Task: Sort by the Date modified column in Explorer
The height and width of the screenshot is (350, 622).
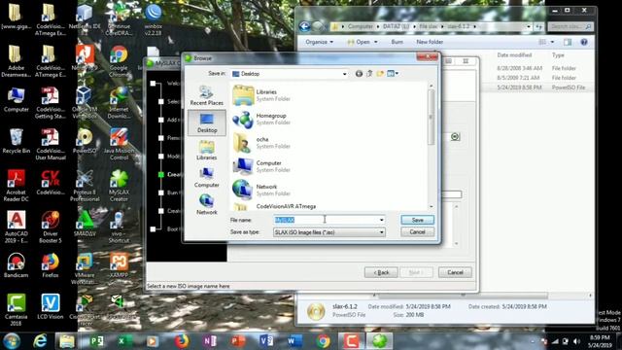Action: click(514, 55)
